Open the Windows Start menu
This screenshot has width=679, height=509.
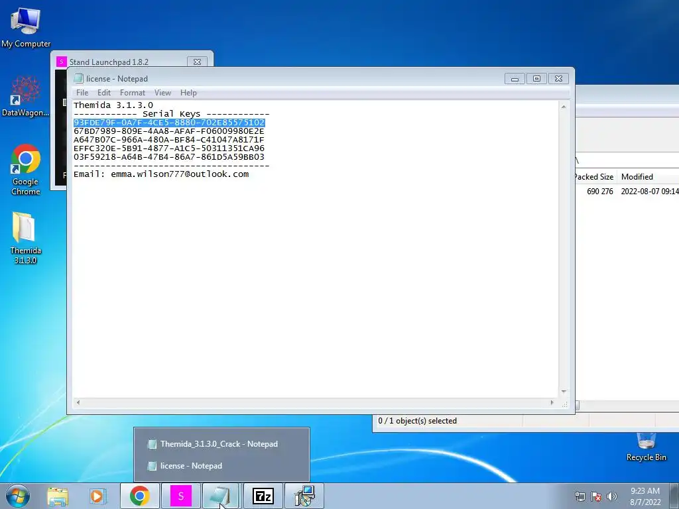(18, 496)
